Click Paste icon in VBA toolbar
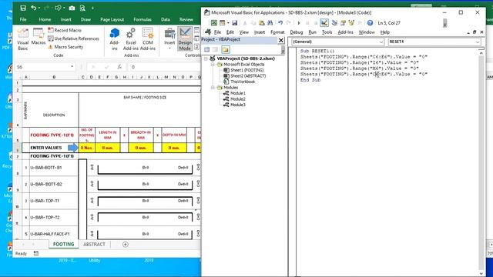The image size is (493, 277). [262, 23]
